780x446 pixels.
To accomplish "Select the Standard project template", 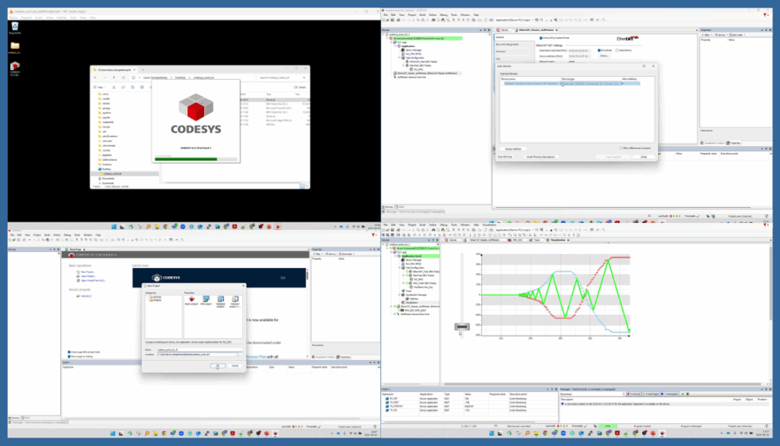I will click(221, 300).
